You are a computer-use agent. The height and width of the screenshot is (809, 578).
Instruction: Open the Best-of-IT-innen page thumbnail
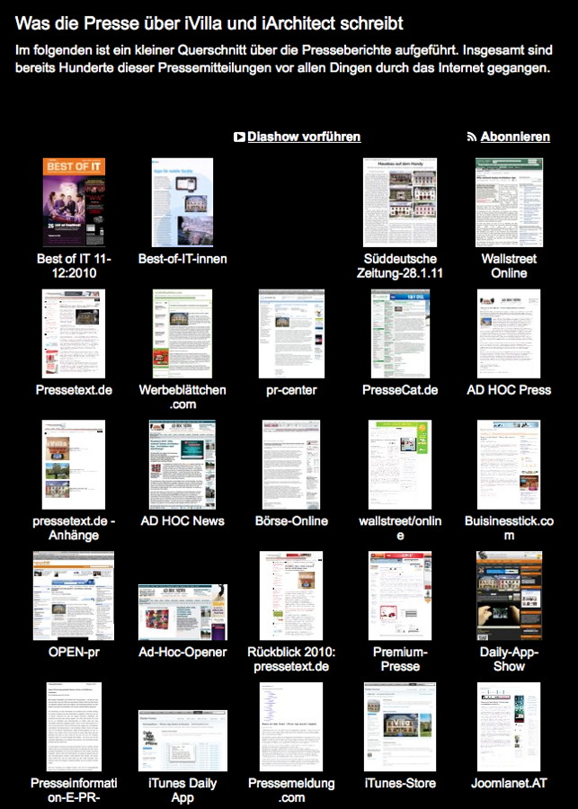click(x=182, y=202)
